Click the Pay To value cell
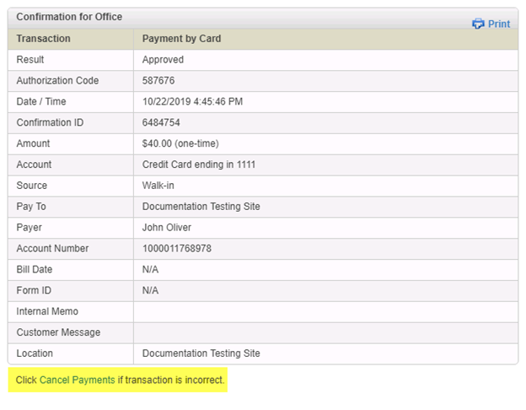The image size is (526, 410). coord(201,207)
